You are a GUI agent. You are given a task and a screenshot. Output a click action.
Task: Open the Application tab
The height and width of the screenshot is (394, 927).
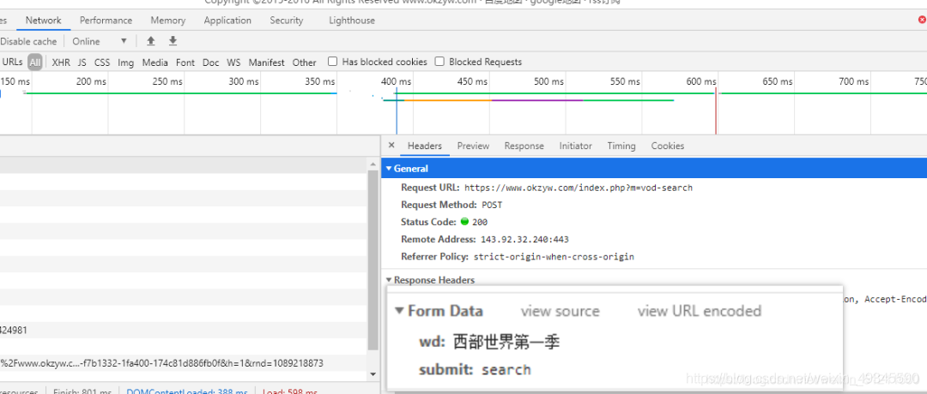pos(227,20)
